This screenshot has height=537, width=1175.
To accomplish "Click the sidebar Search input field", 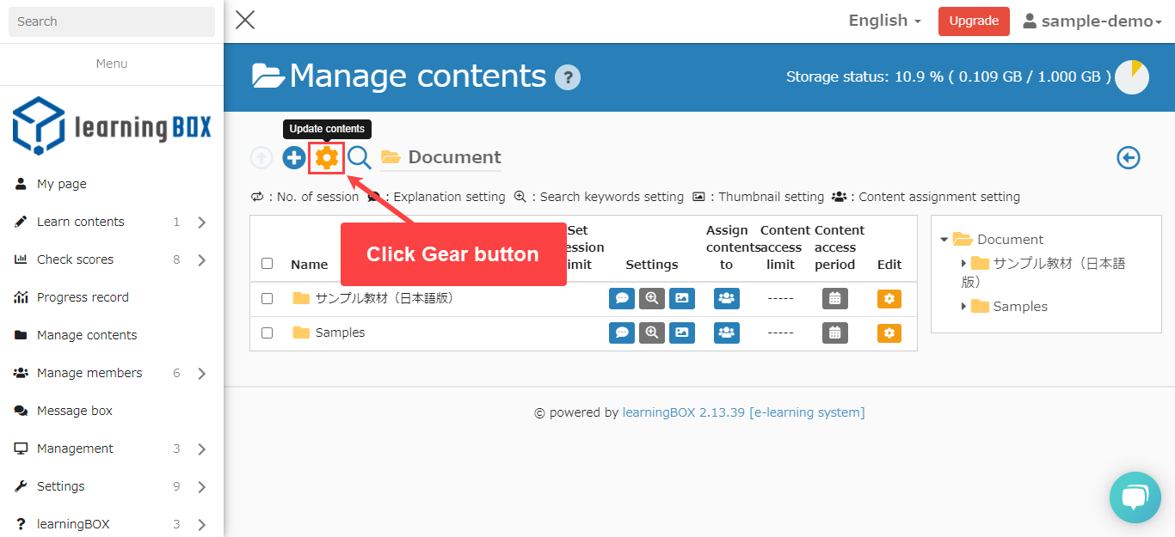I will pyautogui.click(x=112, y=21).
